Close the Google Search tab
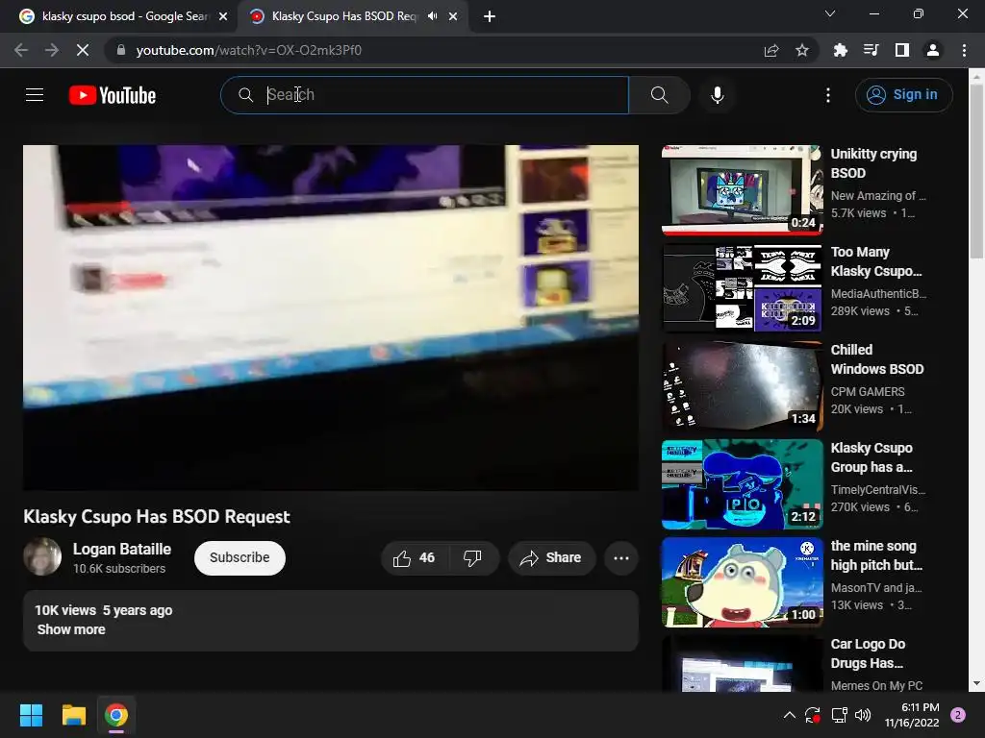The width and height of the screenshot is (985, 738). (x=223, y=16)
